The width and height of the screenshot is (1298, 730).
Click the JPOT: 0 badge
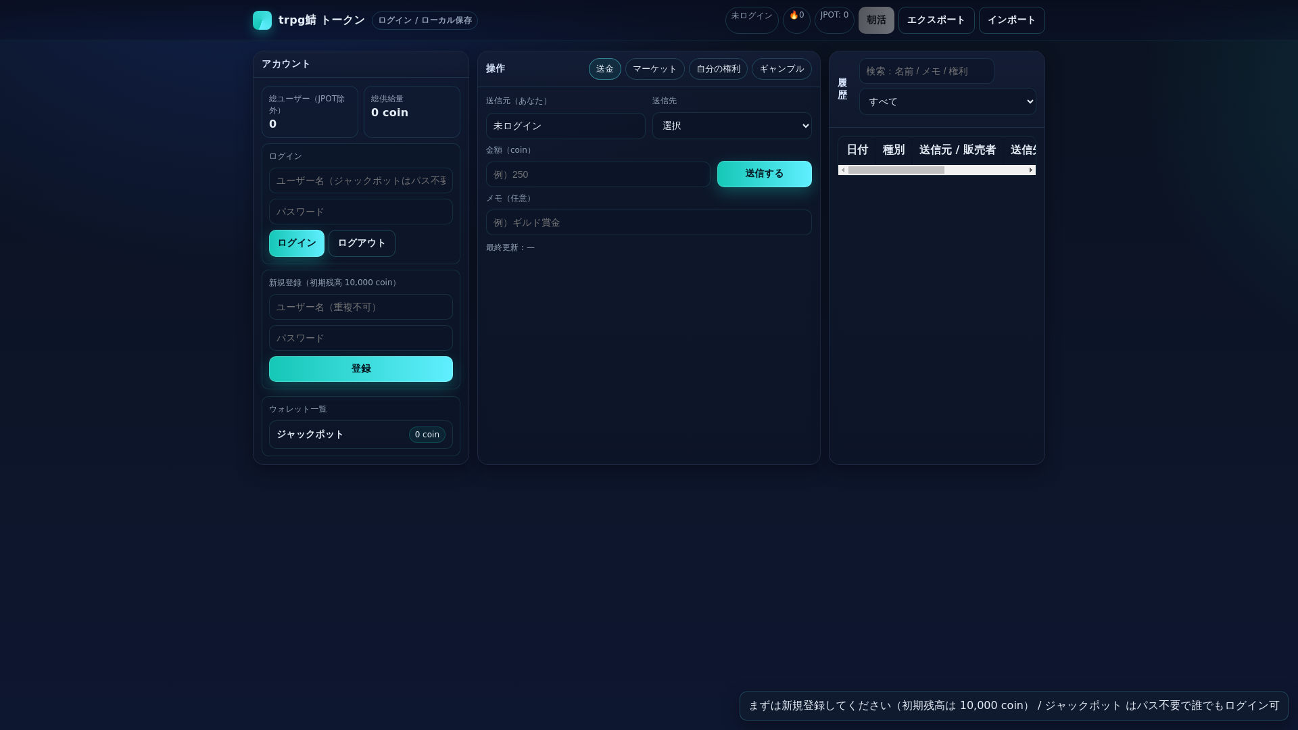[x=834, y=20]
